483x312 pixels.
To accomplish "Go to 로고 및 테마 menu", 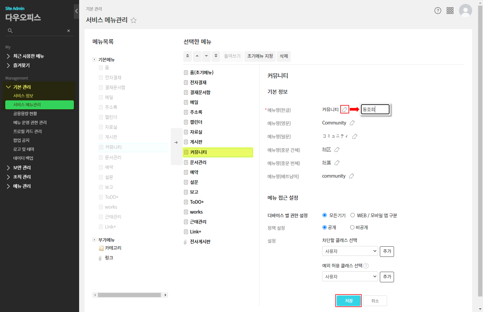I will click(x=24, y=149).
